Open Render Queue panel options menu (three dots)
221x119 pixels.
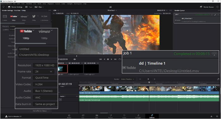(x=219, y=10)
